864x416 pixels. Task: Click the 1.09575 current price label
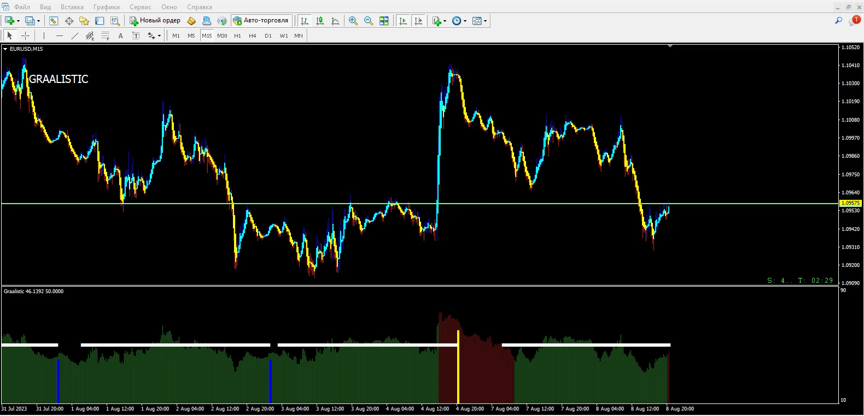(850, 203)
